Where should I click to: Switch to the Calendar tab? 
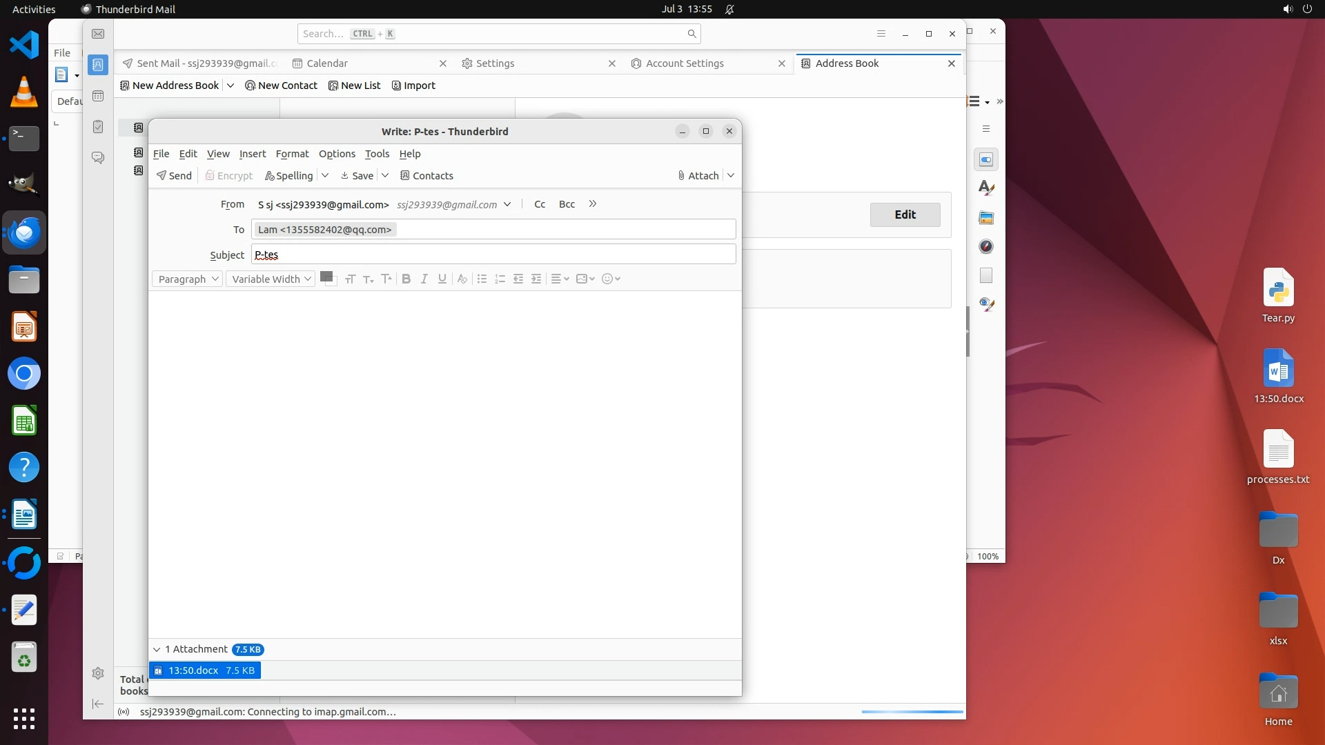tap(326, 63)
